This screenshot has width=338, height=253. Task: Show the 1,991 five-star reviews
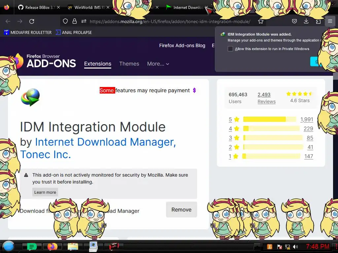[x=307, y=119]
